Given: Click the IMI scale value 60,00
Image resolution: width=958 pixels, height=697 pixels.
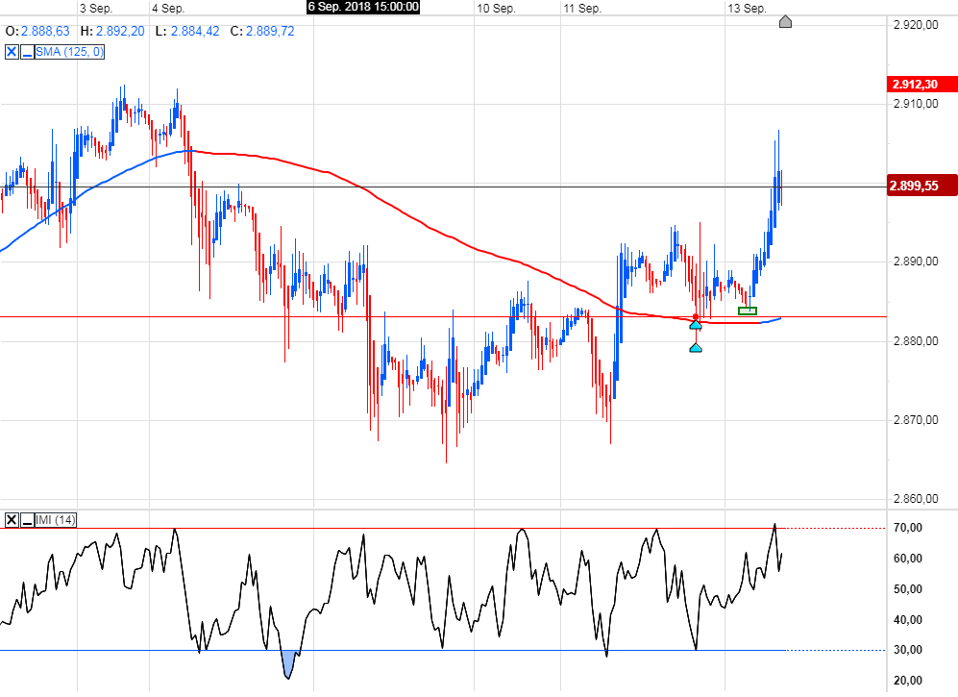Looking at the screenshot, I should [x=908, y=559].
